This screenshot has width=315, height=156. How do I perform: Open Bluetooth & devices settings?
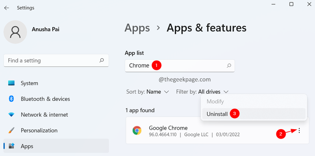pos(56,99)
